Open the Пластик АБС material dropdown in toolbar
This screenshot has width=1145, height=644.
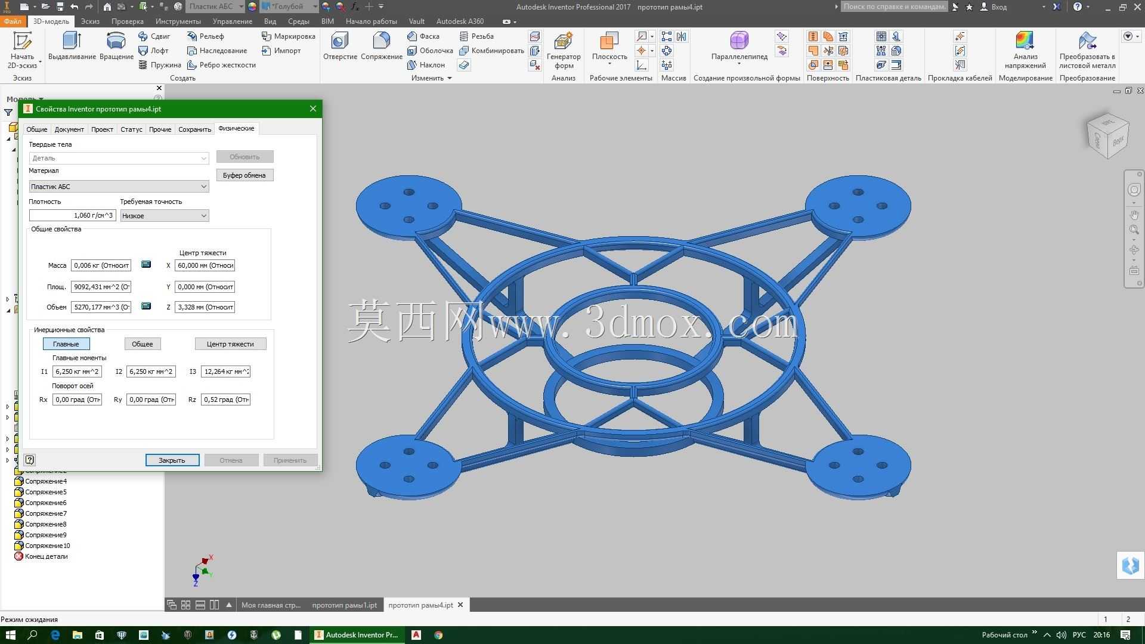pos(215,7)
